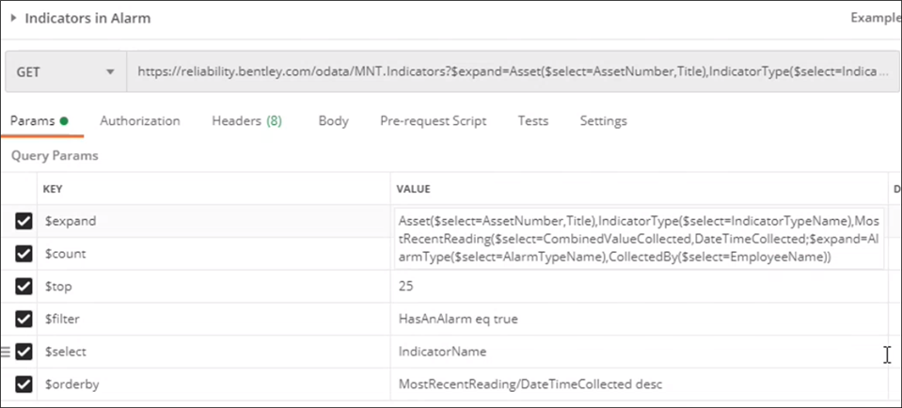Toggle the $orderby parameter checkbox
The height and width of the screenshot is (408, 902).
[24, 384]
